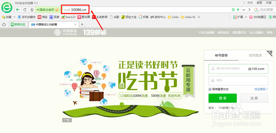
Task: Open the search engine selector icon
Action: click(x=256, y=10)
